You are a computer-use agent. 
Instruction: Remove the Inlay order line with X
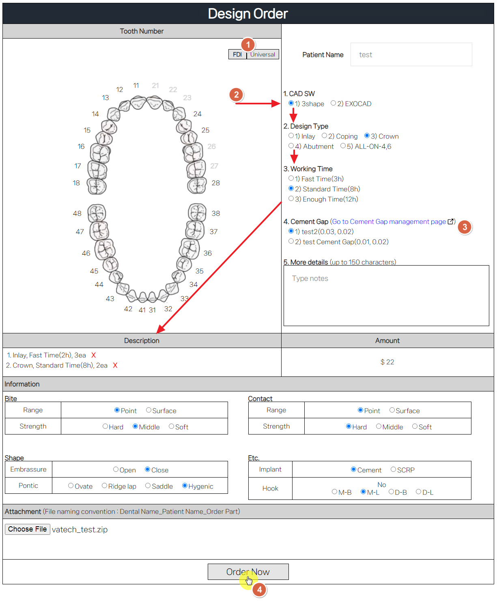pos(94,355)
